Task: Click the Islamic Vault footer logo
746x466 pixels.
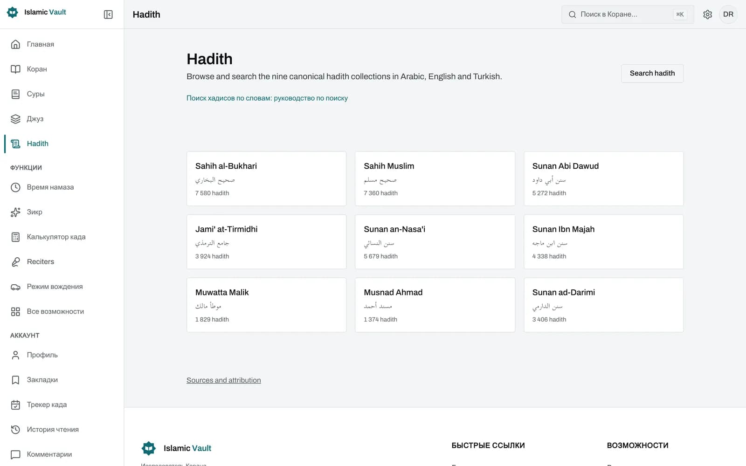Action: pos(176,448)
